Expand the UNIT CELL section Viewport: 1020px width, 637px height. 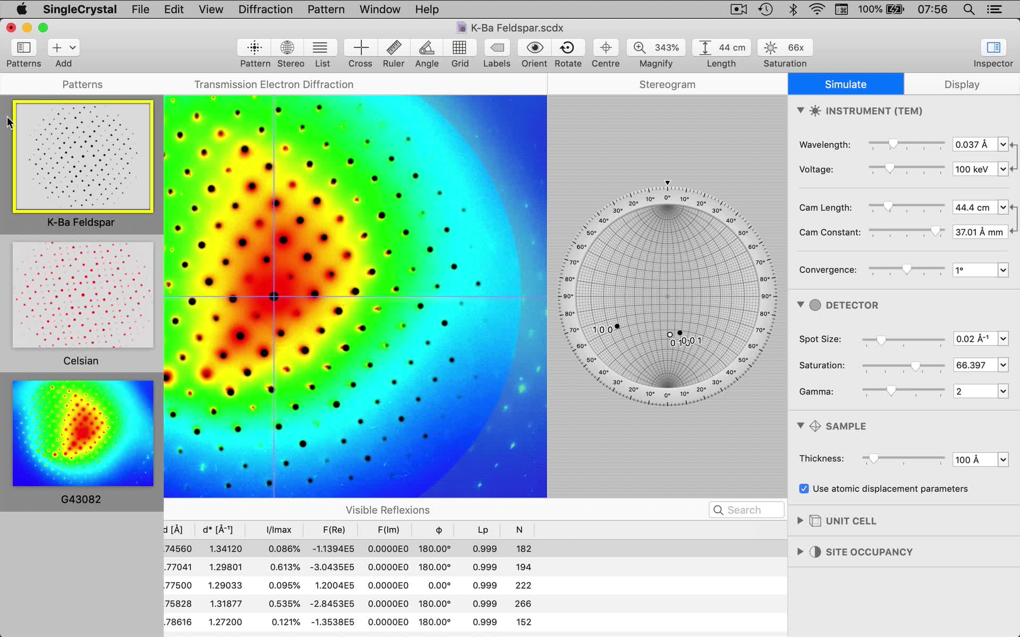801,521
